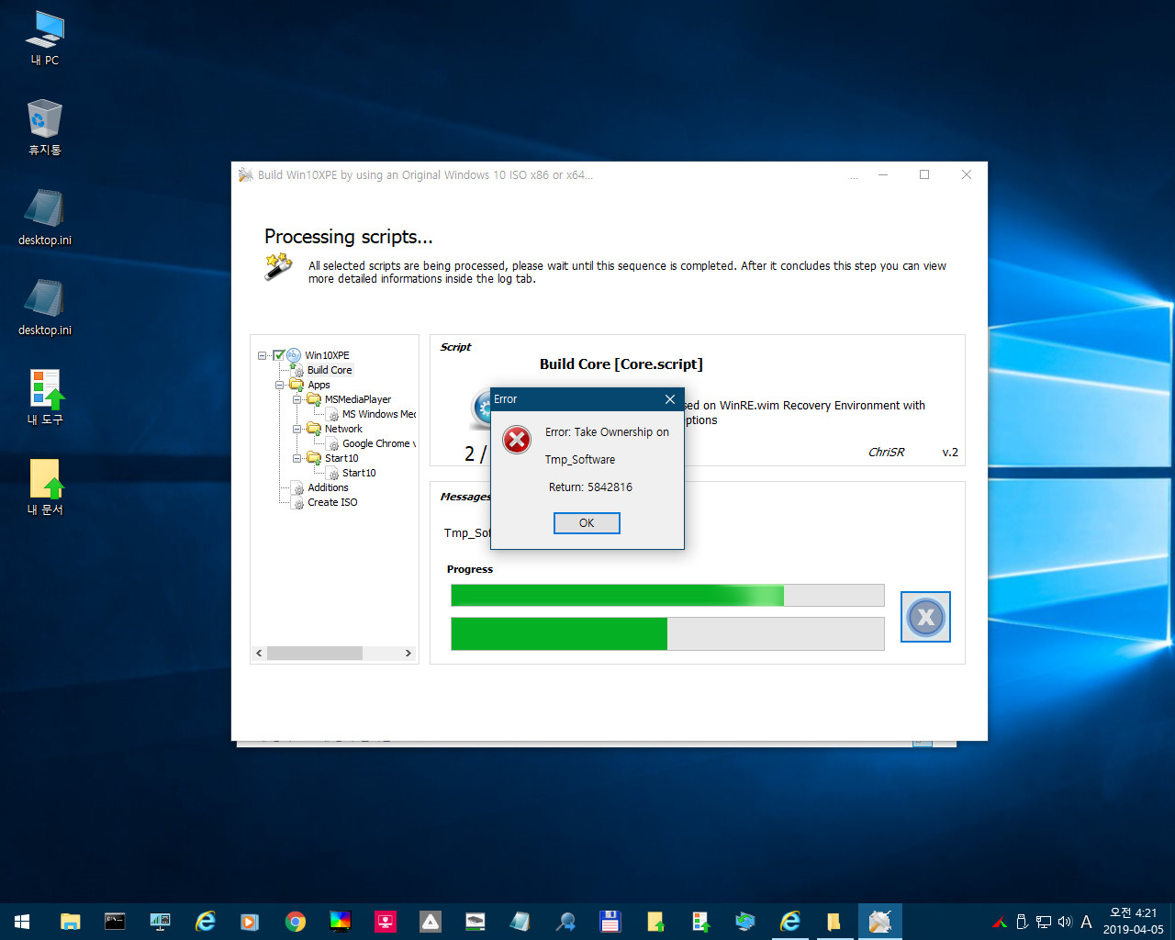The width and height of the screenshot is (1175, 940).
Task: Collapse the Win10XPE root node
Action: [x=263, y=355]
